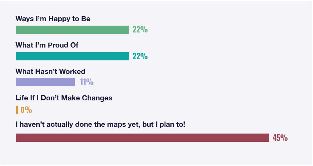Click the "Life If I Don't Make Changes" label

64,98
